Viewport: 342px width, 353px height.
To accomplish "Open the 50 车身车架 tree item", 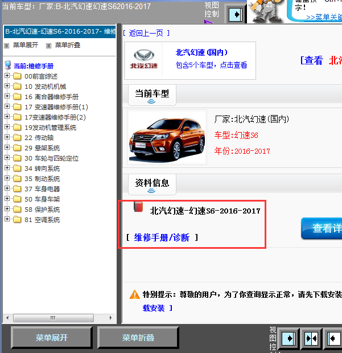I will [42, 199].
